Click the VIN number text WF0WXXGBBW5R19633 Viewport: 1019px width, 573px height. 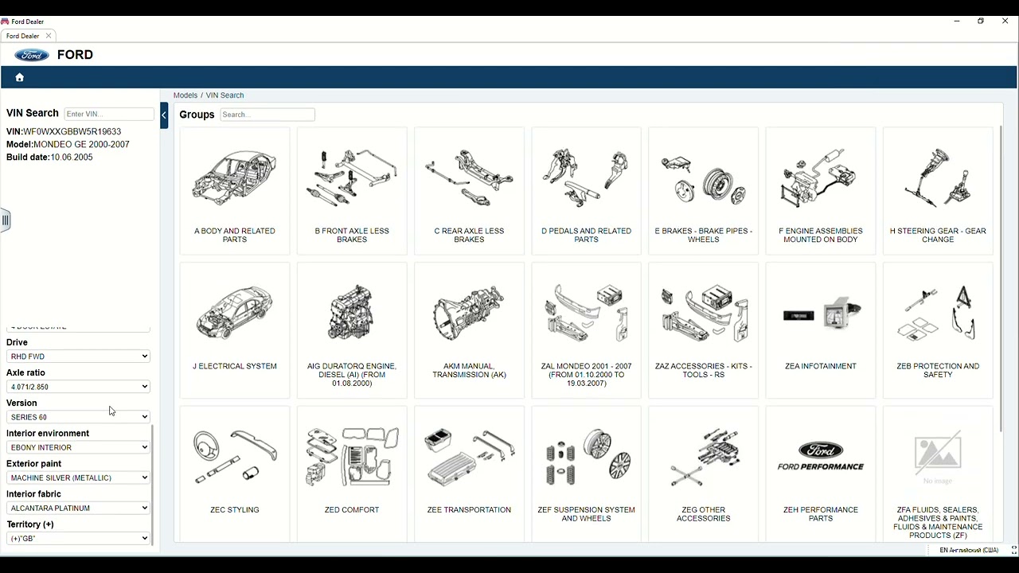72,132
